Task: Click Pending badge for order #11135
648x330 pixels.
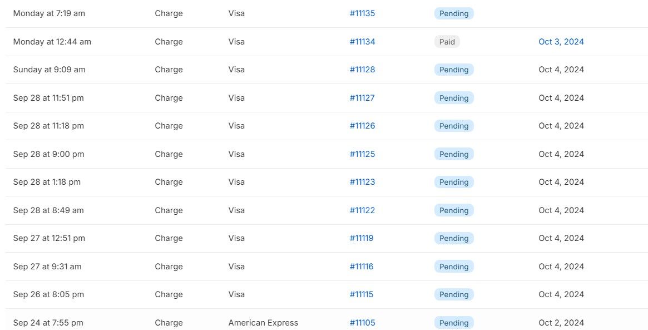Action: point(454,13)
